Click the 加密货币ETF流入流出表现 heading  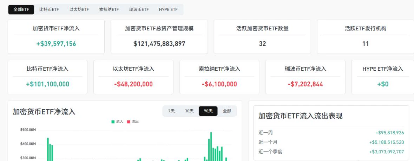coord(301,116)
